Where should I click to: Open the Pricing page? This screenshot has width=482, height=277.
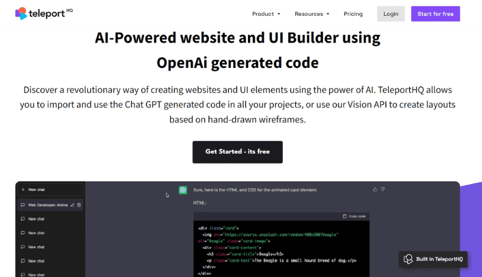pyautogui.click(x=353, y=14)
